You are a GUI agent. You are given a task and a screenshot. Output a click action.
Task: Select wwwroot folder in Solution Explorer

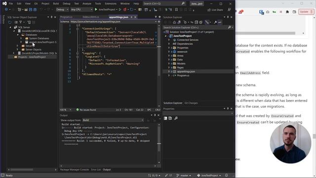[182, 52]
